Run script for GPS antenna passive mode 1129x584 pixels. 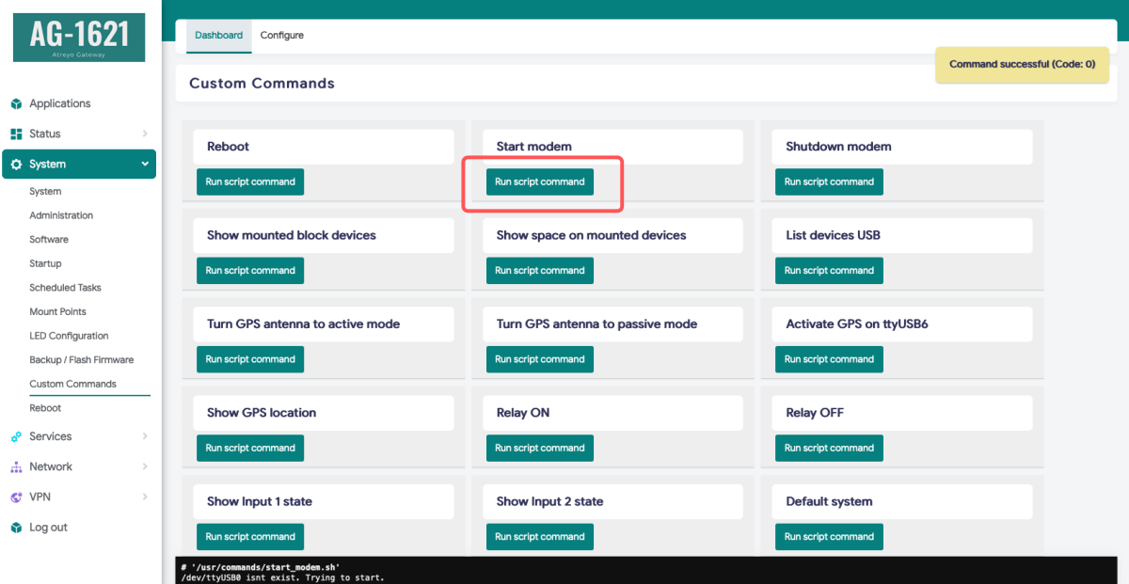pyautogui.click(x=540, y=359)
